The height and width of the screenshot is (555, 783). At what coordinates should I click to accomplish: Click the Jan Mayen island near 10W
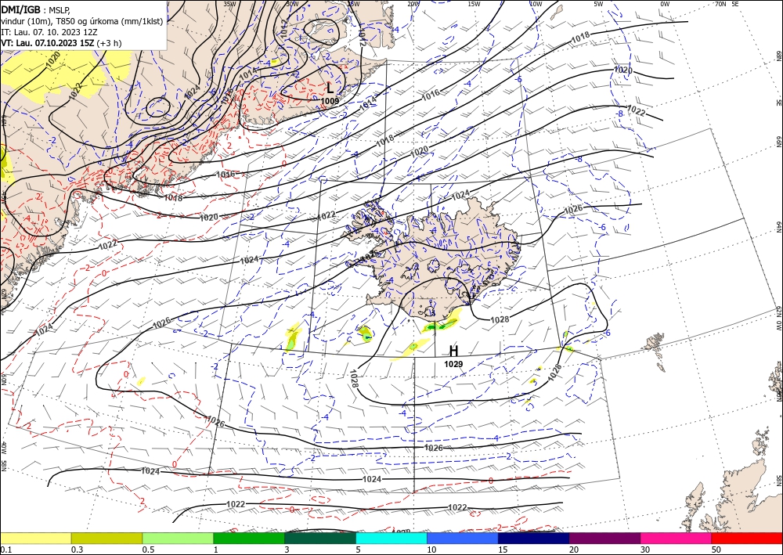point(557,13)
